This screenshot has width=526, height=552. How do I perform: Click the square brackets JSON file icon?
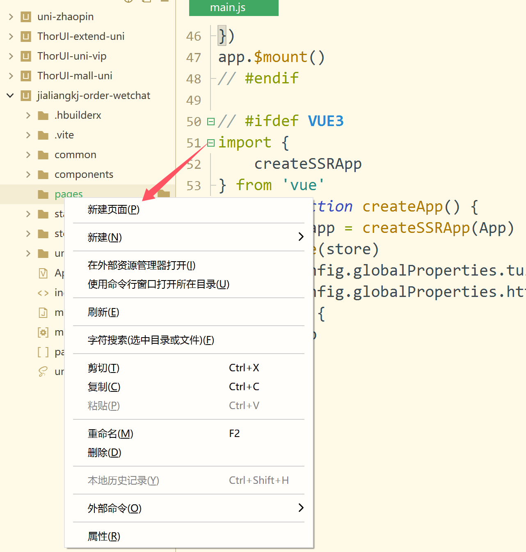coord(43,352)
